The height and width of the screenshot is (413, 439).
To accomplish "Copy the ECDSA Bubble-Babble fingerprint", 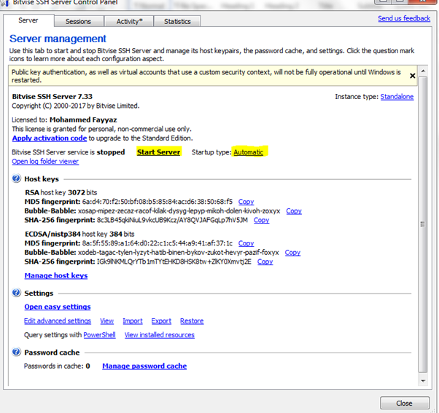I will pos(292,253).
